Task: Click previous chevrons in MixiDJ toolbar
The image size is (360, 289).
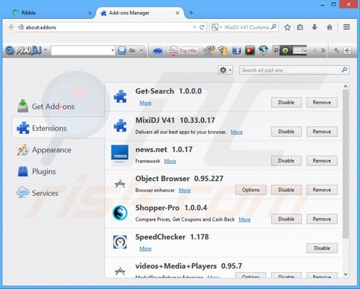Action: tap(315, 50)
